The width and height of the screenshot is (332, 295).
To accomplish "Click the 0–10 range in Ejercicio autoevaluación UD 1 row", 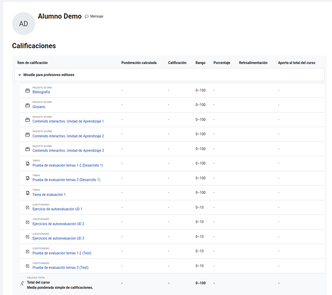I will (200, 208).
